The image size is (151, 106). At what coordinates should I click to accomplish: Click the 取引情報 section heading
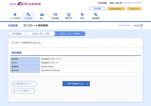click(x=16, y=53)
